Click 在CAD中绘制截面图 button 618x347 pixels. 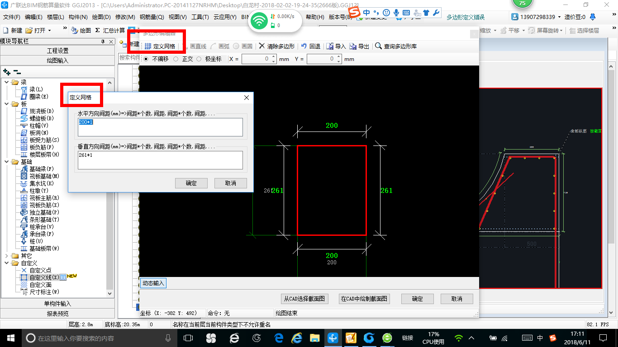[x=364, y=299]
